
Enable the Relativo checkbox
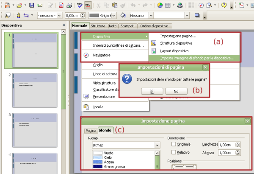[173, 152]
